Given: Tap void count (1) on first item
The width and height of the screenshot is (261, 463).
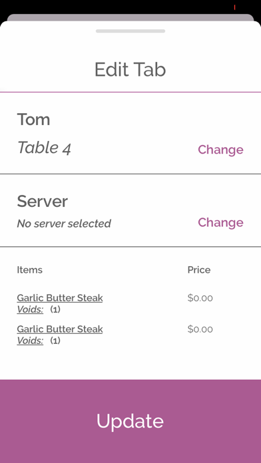Looking at the screenshot, I should tap(55, 309).
